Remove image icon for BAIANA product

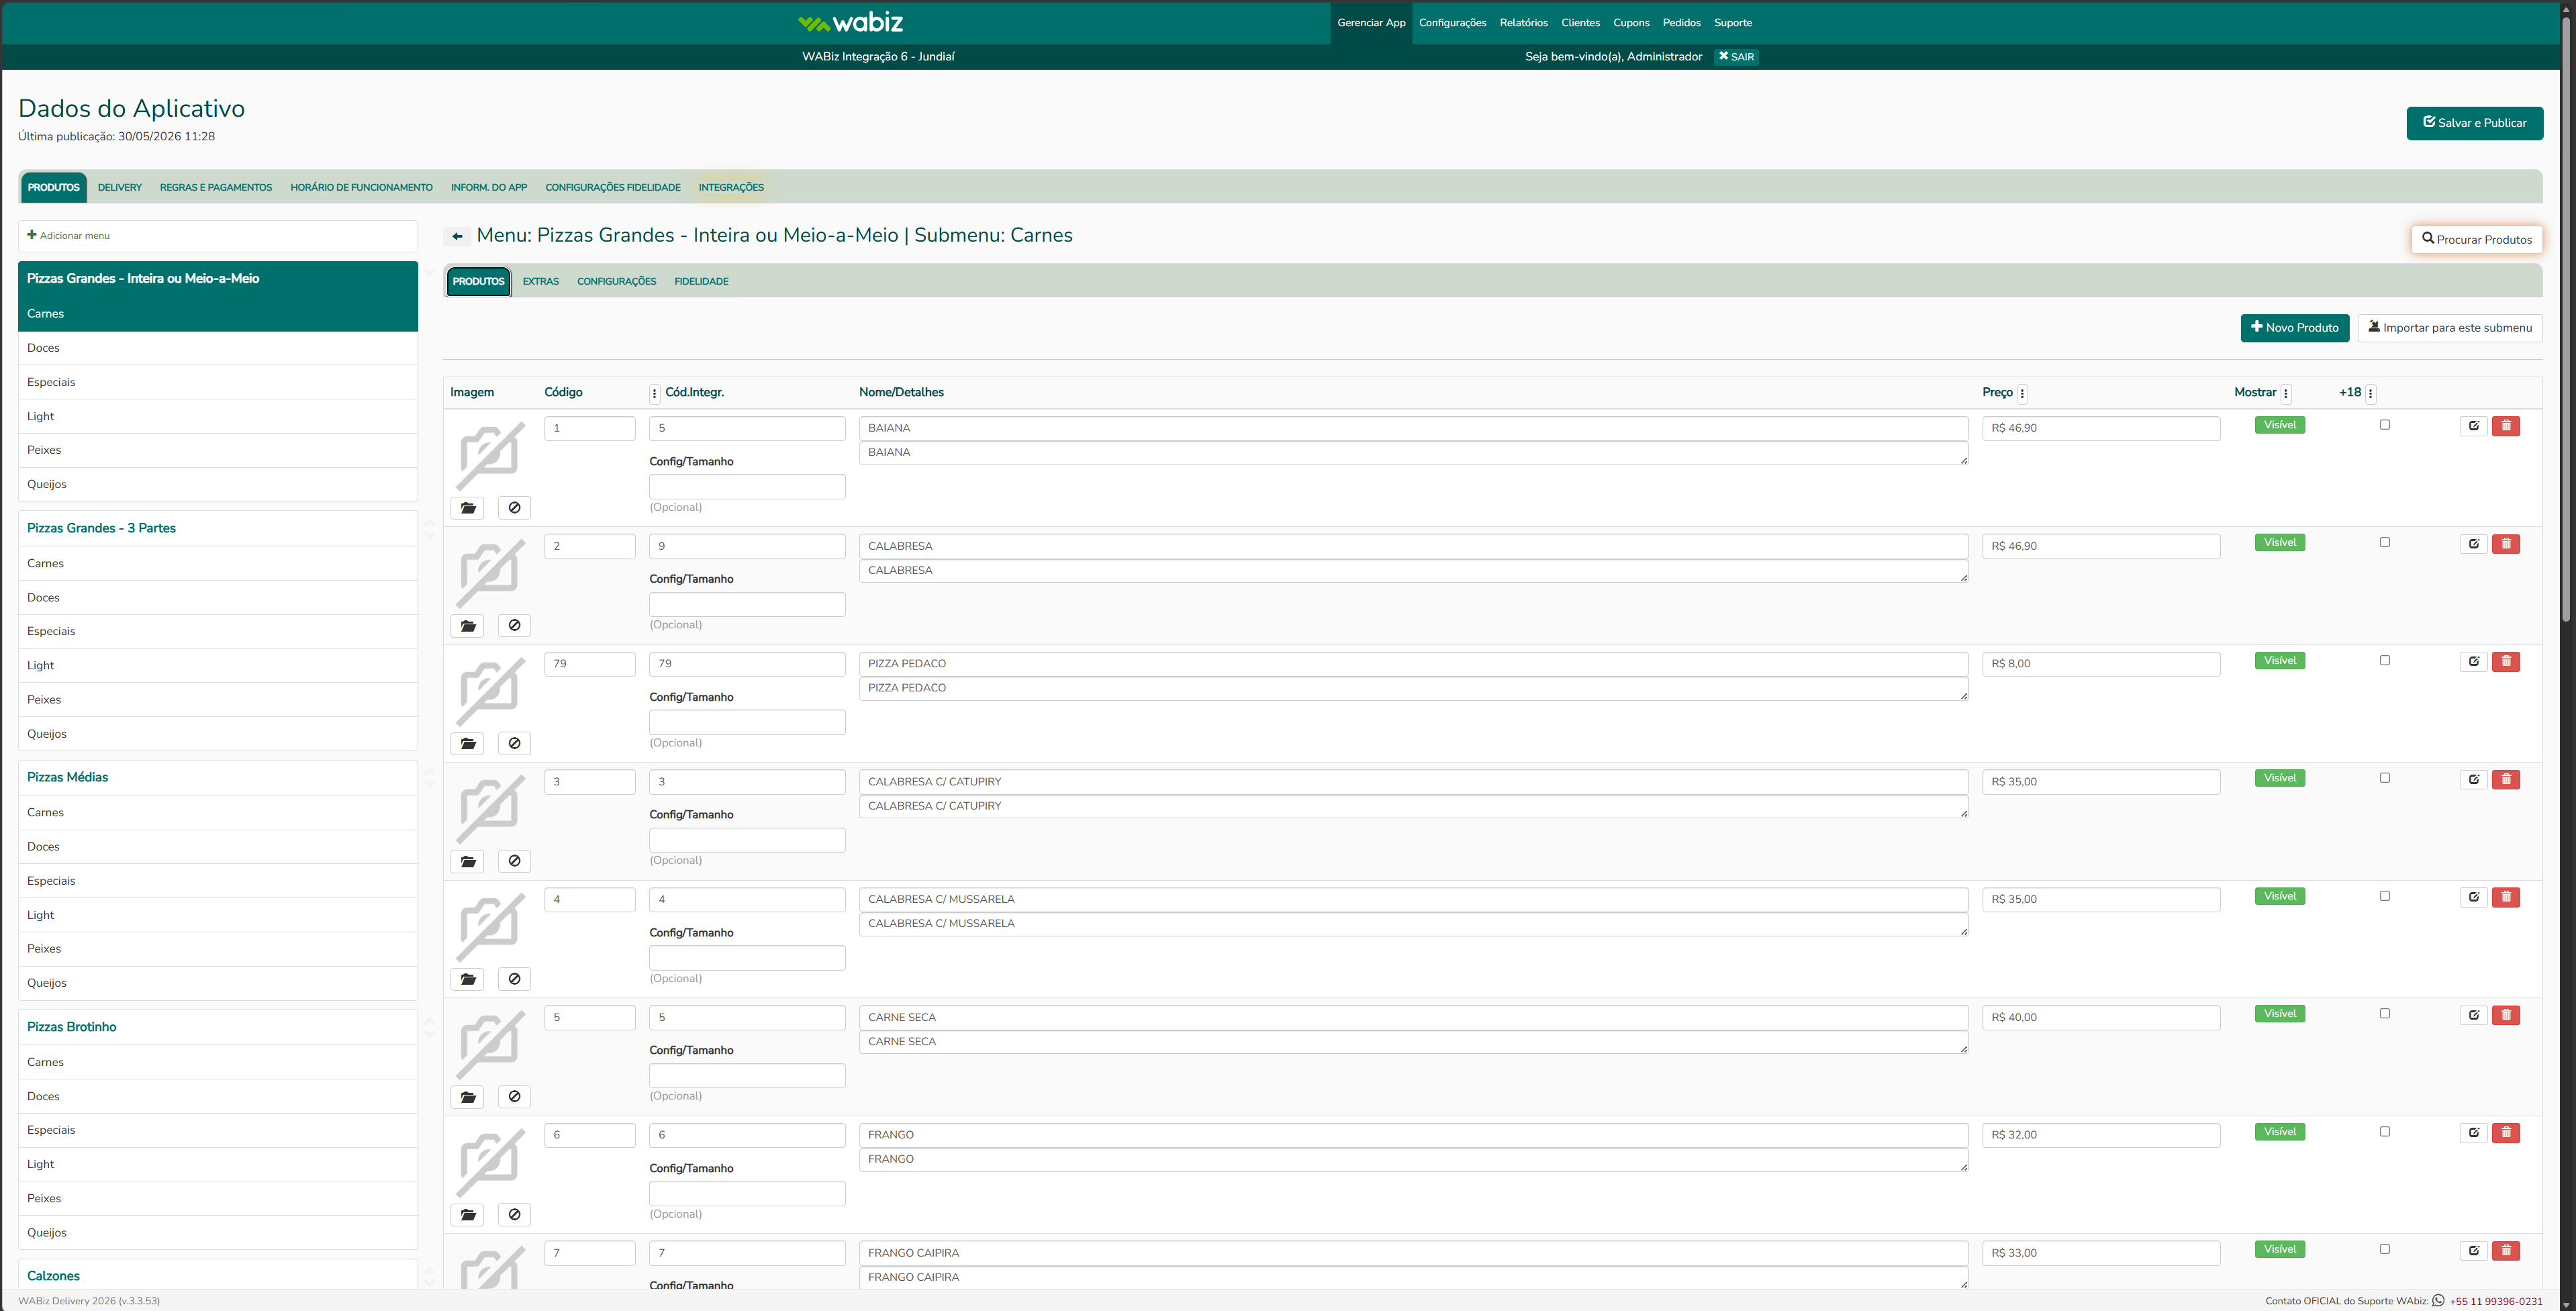[514, 508]
